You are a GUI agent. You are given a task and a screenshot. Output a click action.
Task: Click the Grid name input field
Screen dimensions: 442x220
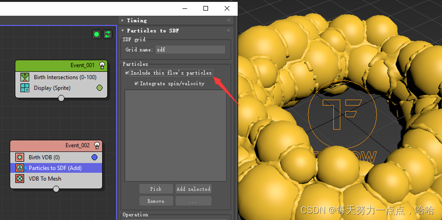190,50
